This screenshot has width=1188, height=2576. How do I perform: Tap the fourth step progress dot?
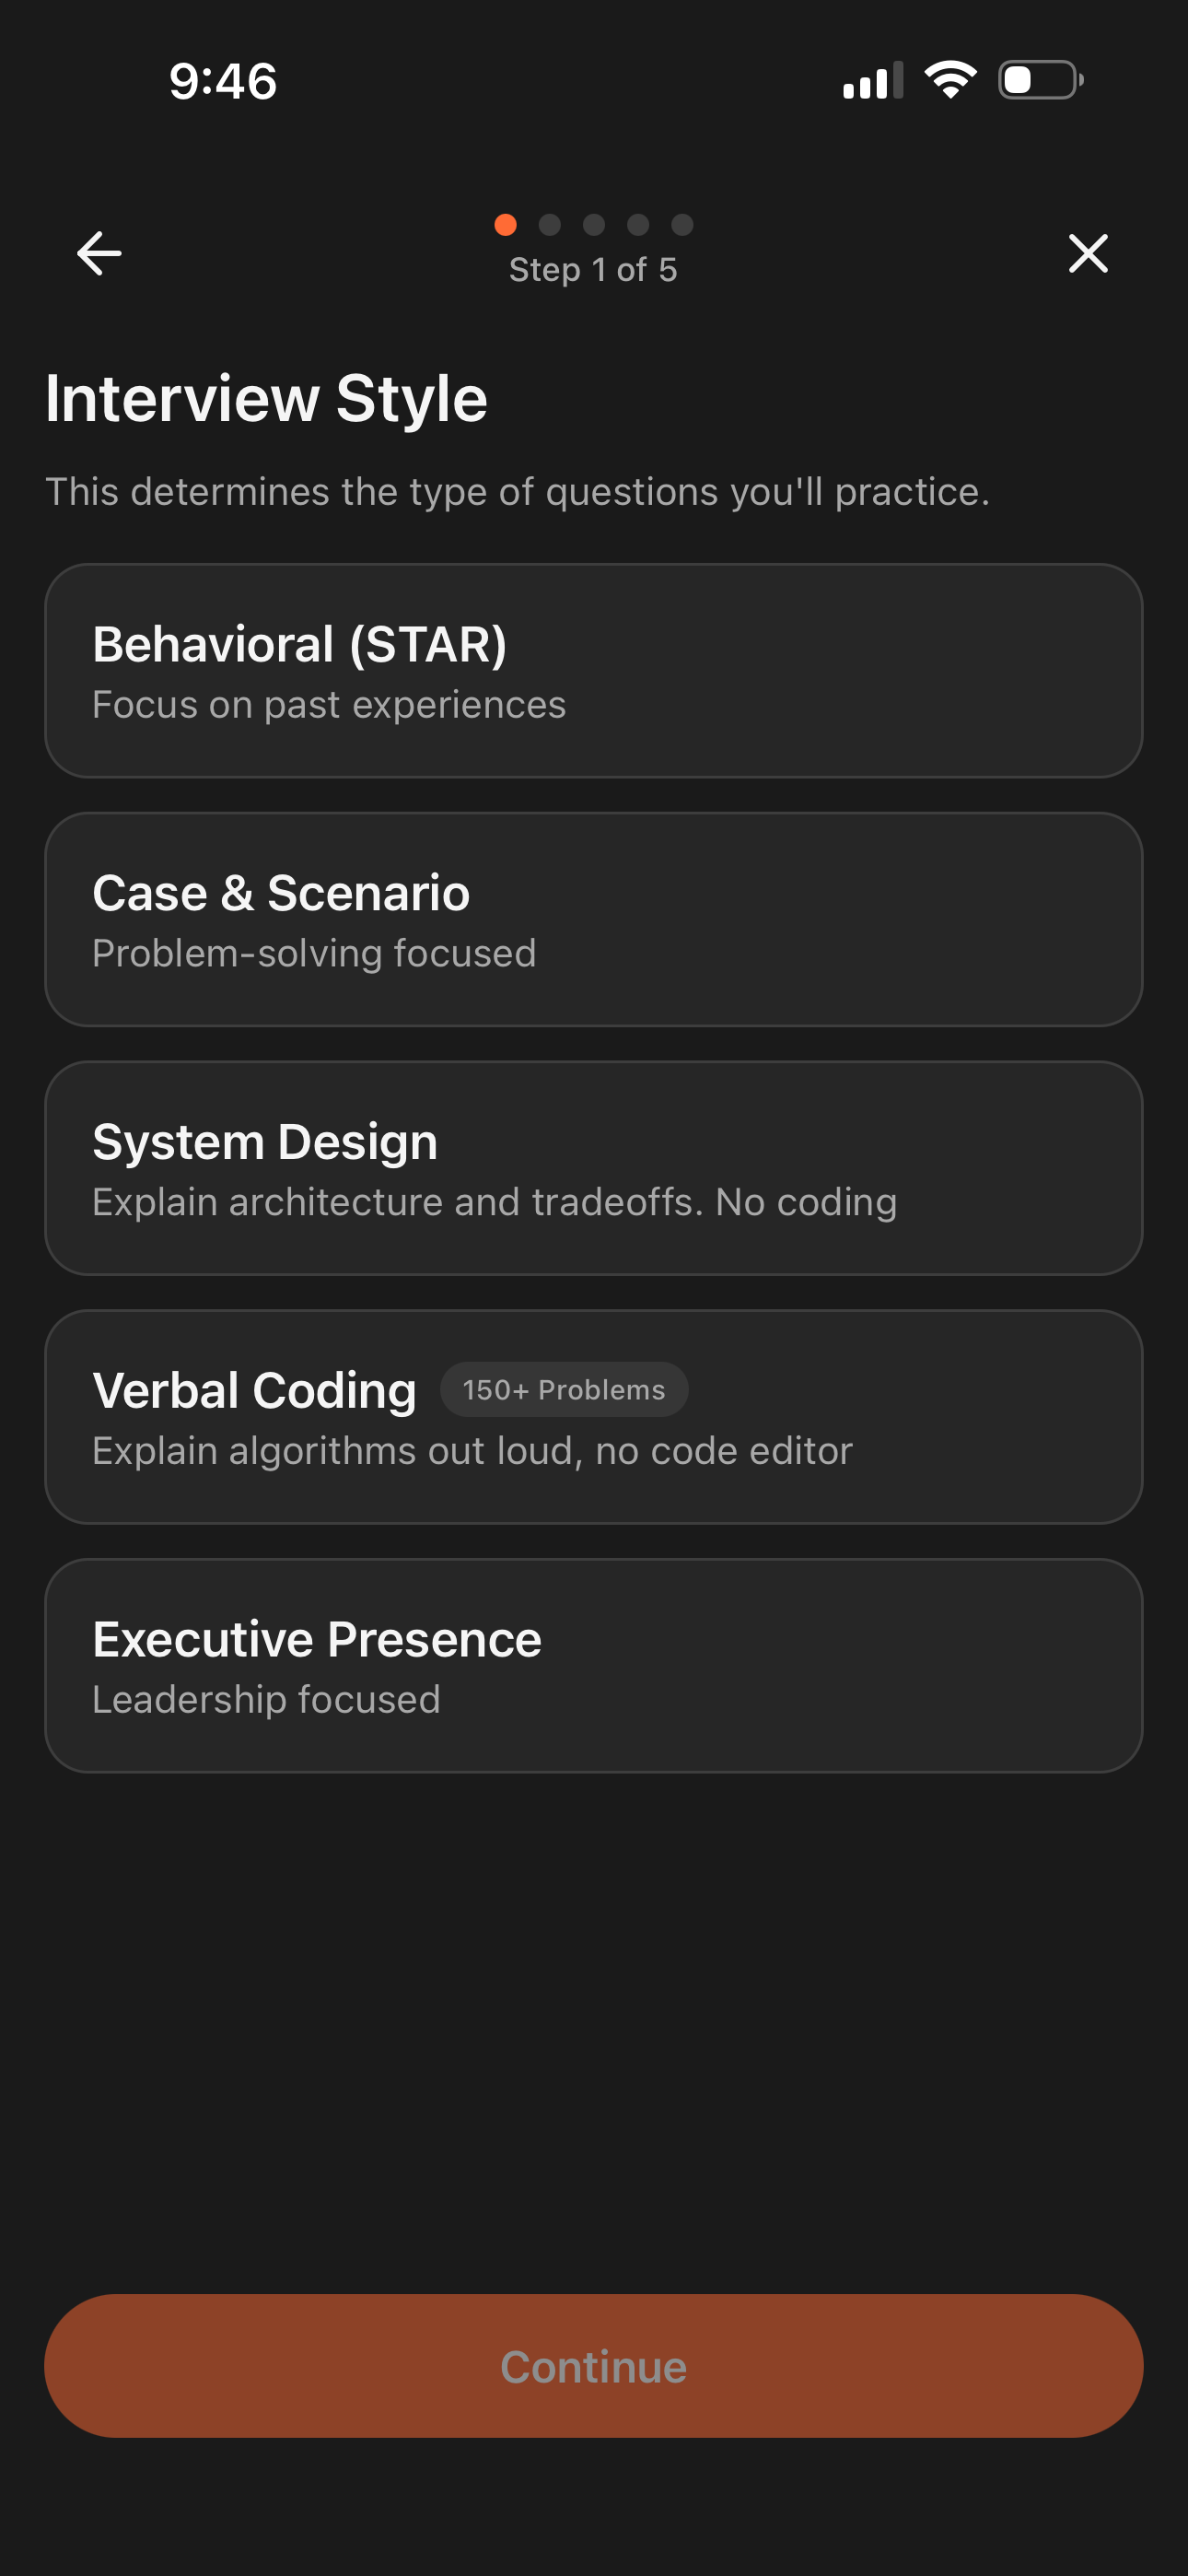coord(638,225)
